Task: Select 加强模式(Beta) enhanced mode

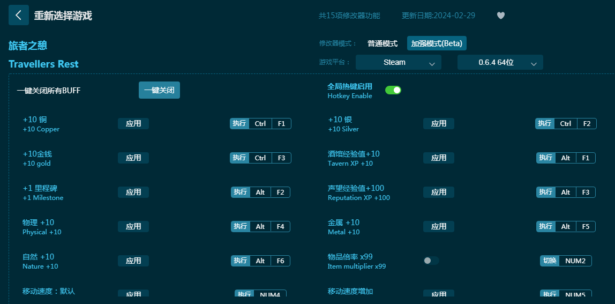Action: [x=437, y=43]
